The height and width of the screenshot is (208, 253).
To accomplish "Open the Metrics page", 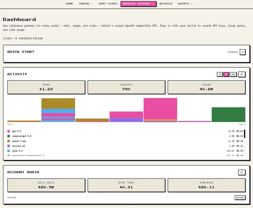I will click(166, 4).
